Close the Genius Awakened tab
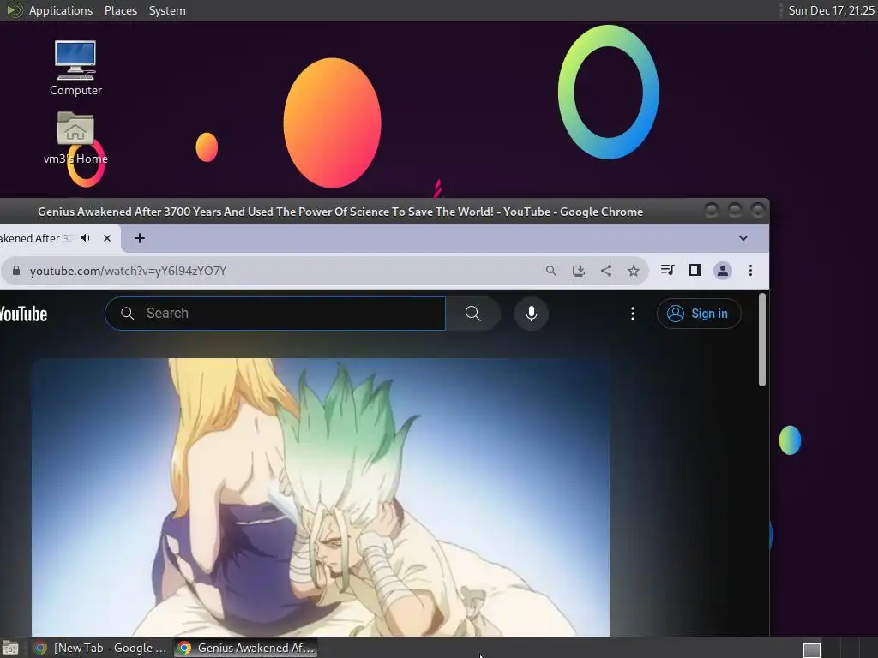 107,238
